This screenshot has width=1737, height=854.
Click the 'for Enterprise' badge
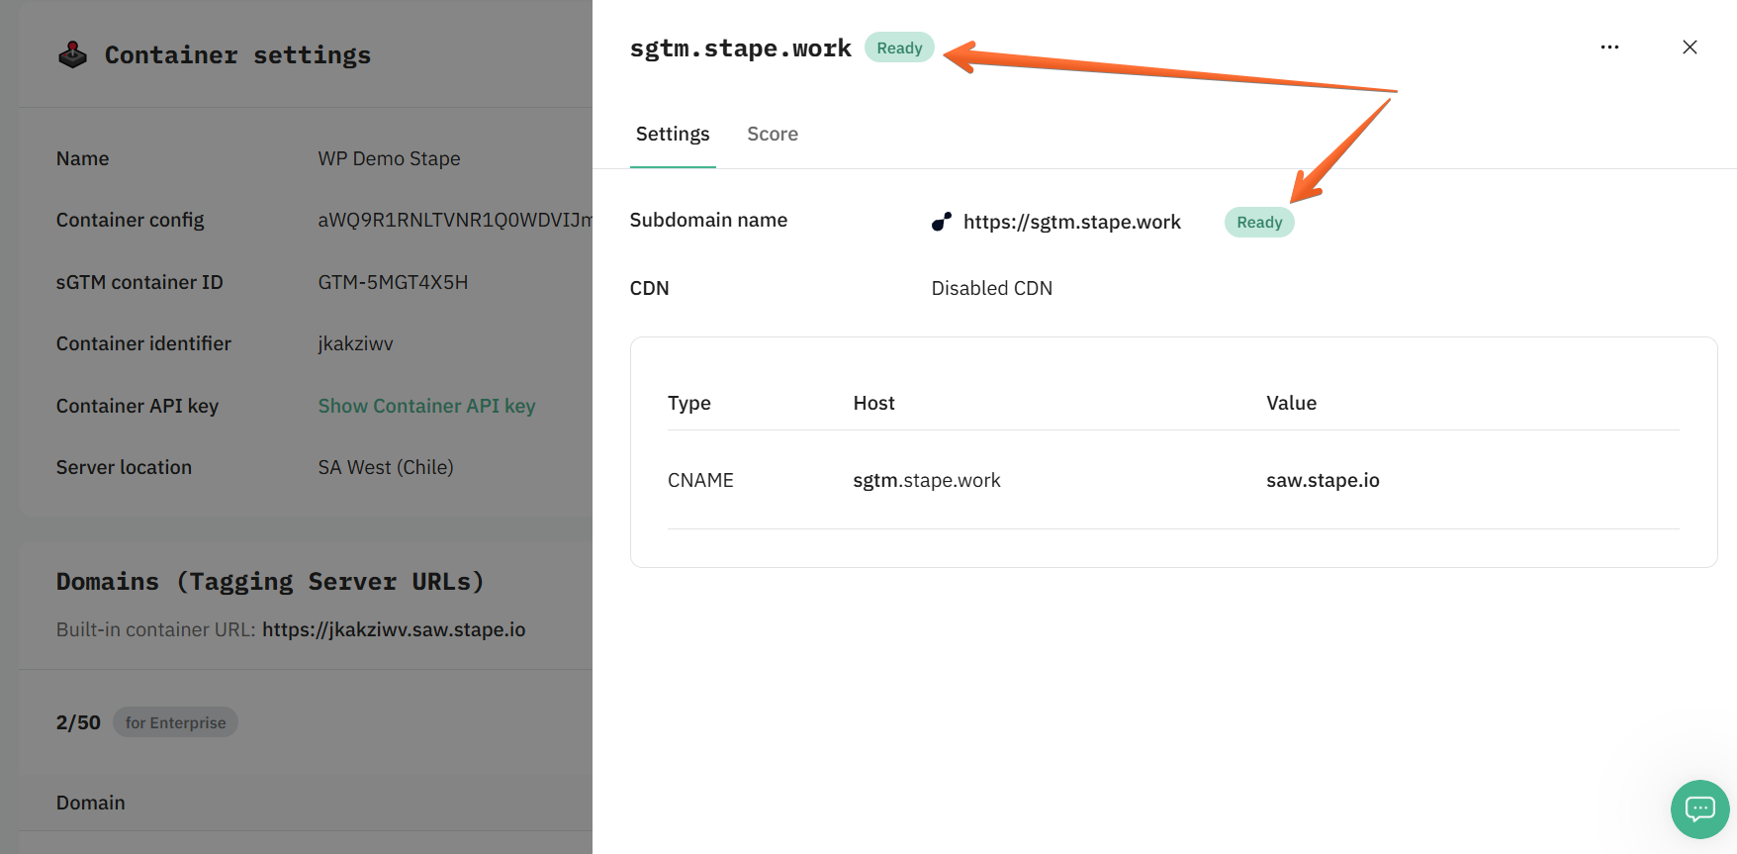coord(175,722)
